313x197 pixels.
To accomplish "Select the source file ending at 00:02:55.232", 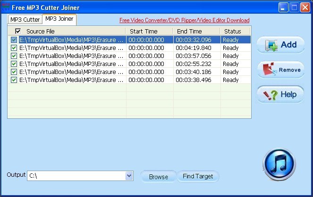I will click(x=71, y=64).
